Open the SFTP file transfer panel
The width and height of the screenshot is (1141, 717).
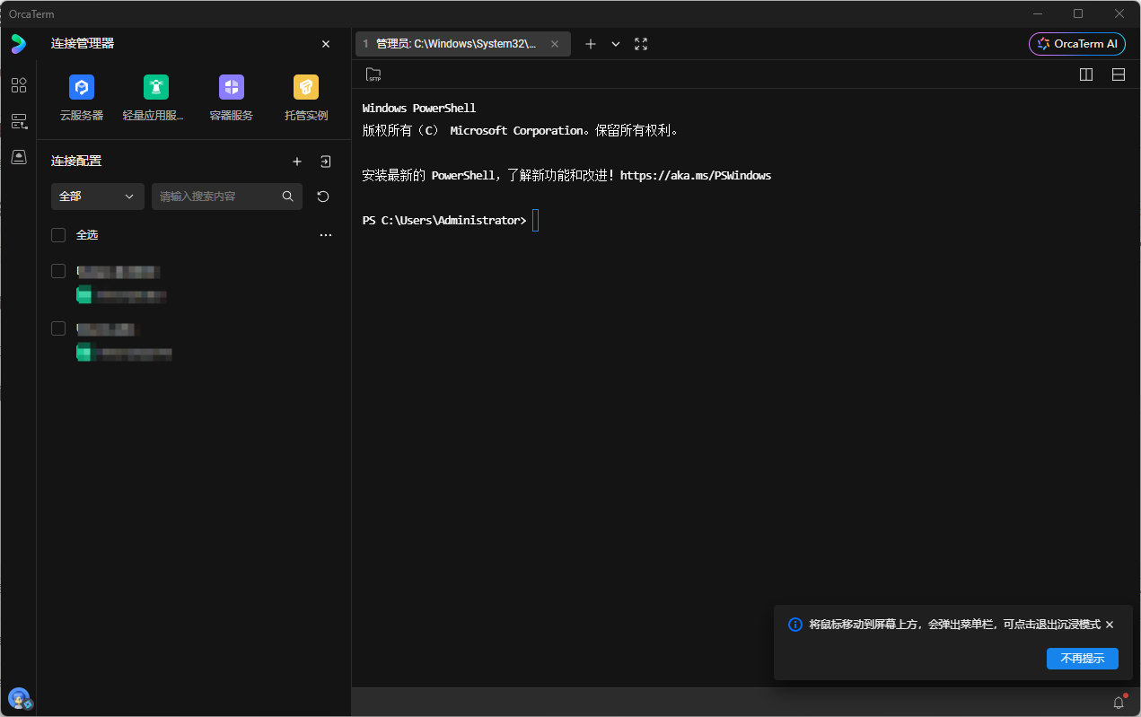pyautogui.click(x=373, y=75)
